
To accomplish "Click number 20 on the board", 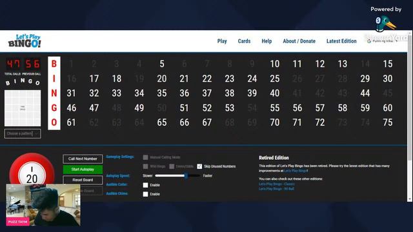I will (x=162, y=79).
